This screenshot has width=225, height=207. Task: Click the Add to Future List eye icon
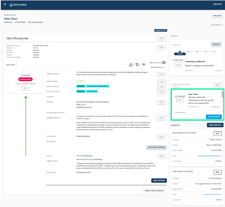164,63
